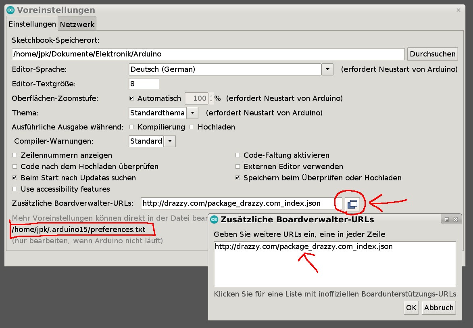Image resolution: width=473 pixels, height=328 pixels.
Task: Click the Sketchbook-Speicherort path field
Action: [208, 54]
